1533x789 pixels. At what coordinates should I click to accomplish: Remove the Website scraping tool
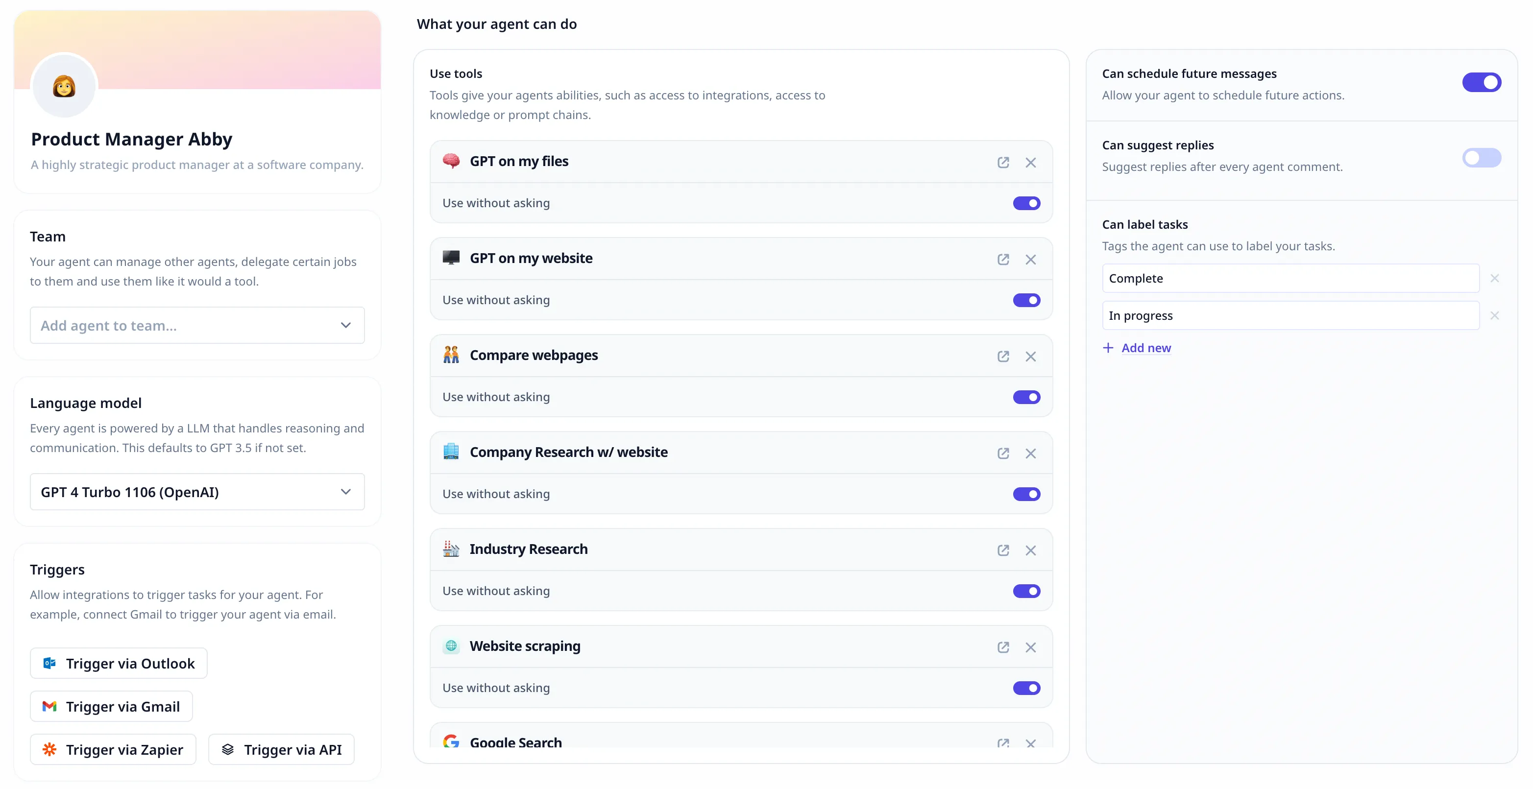[x=1030, y=647]
